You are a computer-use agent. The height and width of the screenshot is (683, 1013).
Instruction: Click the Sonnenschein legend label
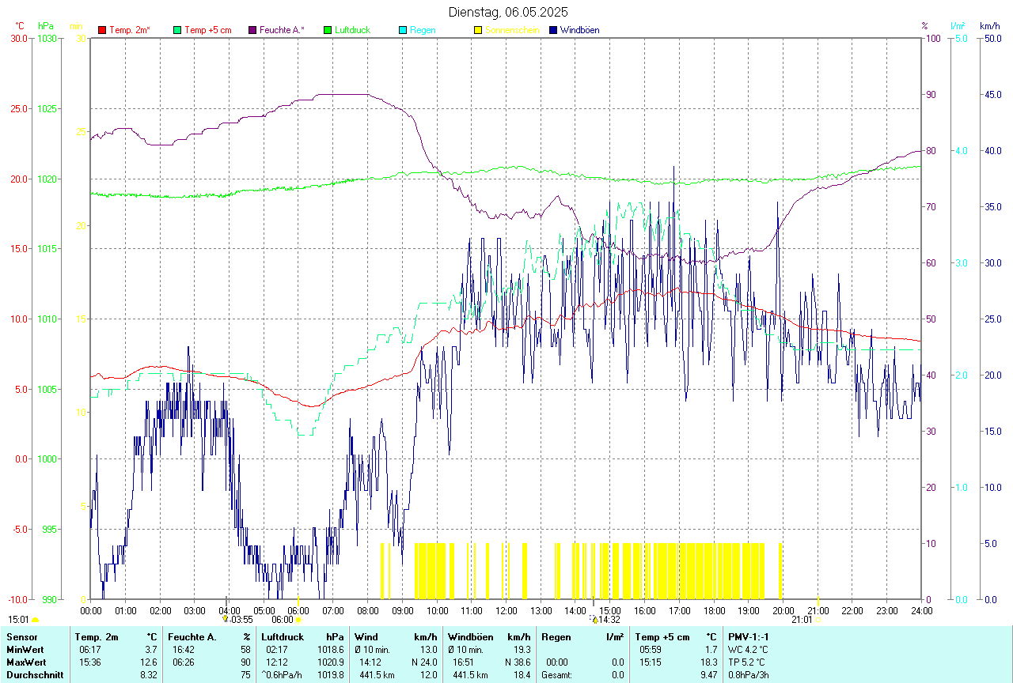[512, 30]
